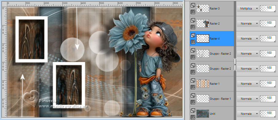Click layer type icon of Gruppo - Raster 2 with frames thumbnail

[193, 51]
